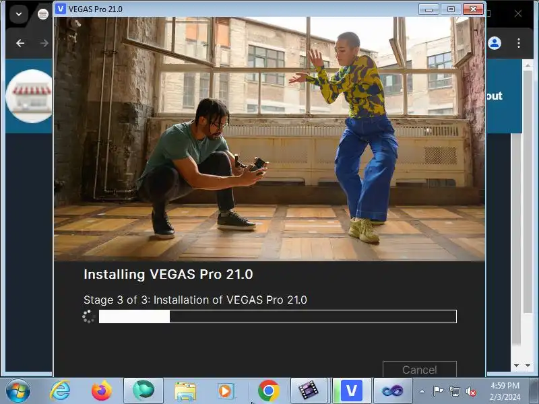This screenshot has width=539, height=404.
Task: Click the spinning loader icon beside progress bar
Action: (88, 316)
